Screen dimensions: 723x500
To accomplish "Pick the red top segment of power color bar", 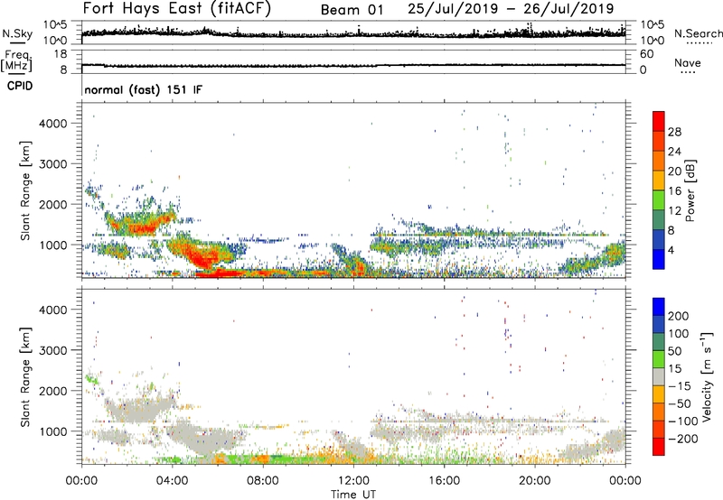I will point(659,122).
